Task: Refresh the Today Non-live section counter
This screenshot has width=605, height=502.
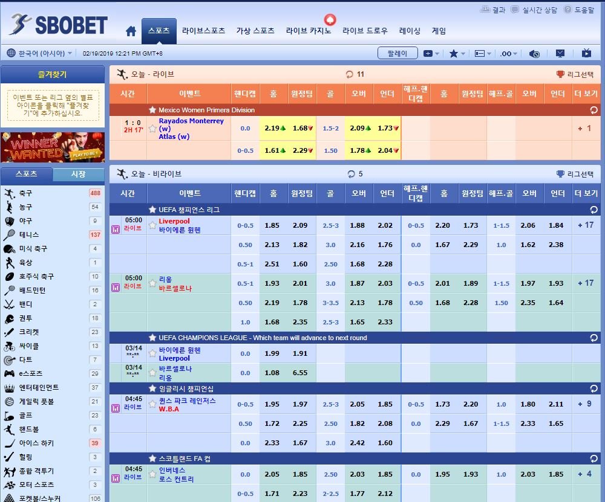Action: coord(351,174)
